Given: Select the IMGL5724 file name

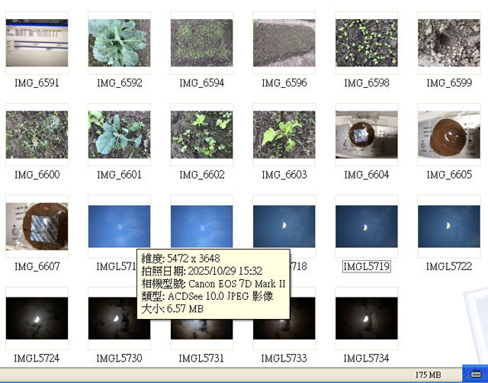Looking at the screenshot, I should click(x=37, y=358).
